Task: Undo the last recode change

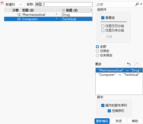Action: (x=129, y=64)
